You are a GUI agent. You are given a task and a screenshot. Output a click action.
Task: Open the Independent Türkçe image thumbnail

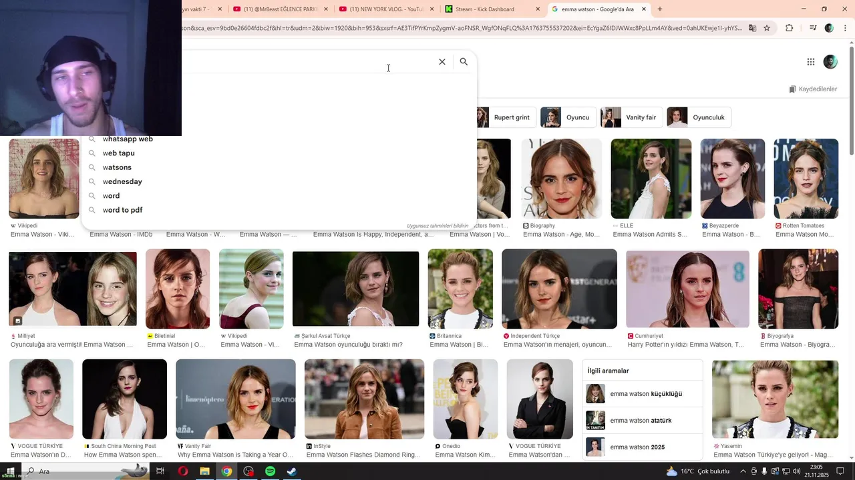tap(559, 289)
